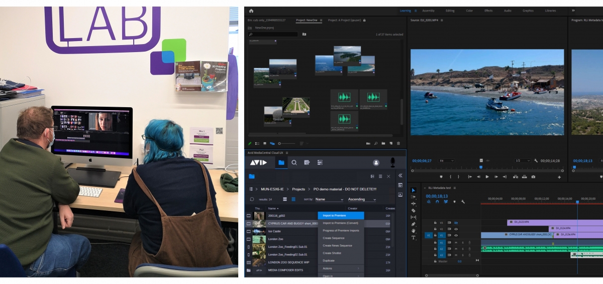
Task: Switch Avid browse to list view
Action: point(293,199)
